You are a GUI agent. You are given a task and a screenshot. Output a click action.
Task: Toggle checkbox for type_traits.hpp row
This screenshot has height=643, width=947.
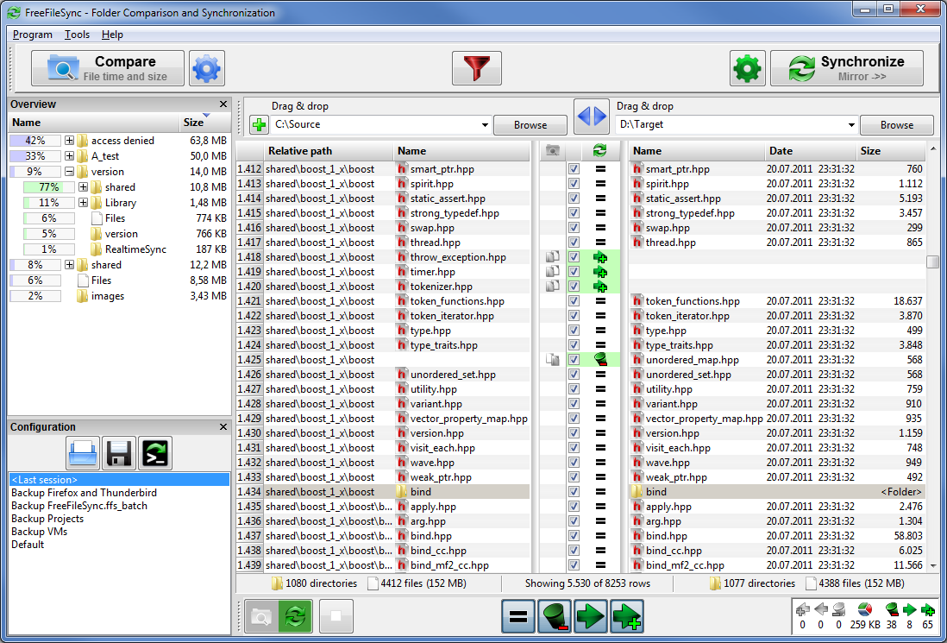pos(574,345)
